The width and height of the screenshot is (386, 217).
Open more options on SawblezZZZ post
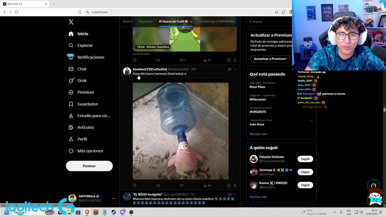click(235, 69)
